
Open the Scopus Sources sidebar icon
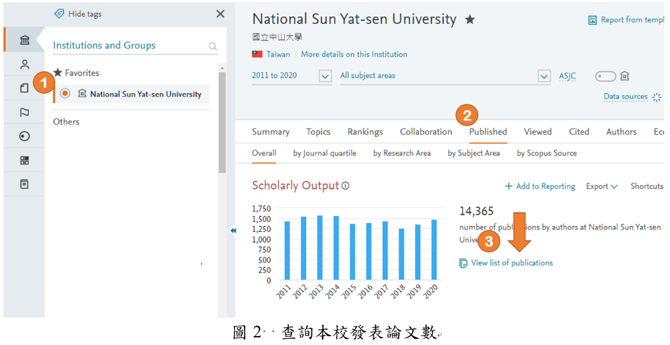(x=25, y=184)
